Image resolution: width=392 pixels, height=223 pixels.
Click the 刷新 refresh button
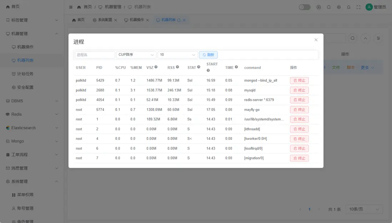click(x=208, y=55)
